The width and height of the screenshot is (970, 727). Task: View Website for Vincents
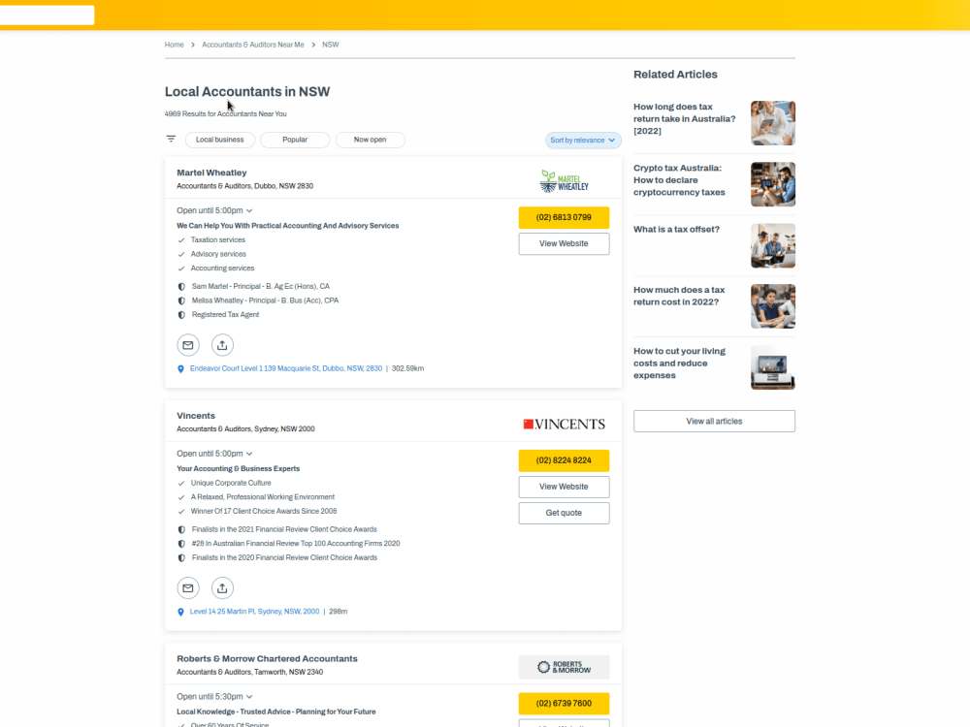coord(565,487)
